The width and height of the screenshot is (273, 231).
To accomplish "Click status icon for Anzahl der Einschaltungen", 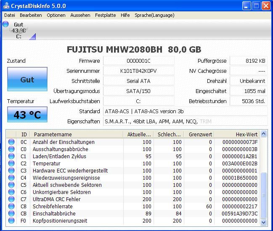I will [11, 142].
